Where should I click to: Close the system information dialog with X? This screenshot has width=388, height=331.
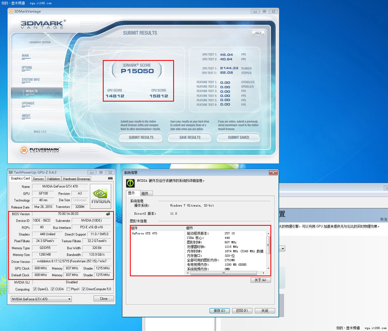click(273, 172)
